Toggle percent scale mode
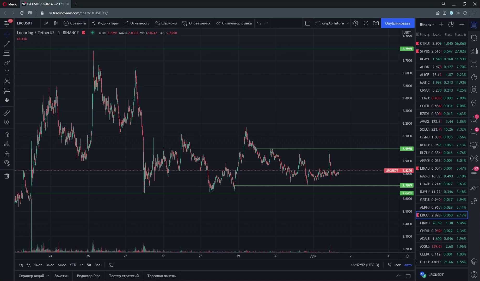This screenshot has height=281, width=480. point(389,265)
